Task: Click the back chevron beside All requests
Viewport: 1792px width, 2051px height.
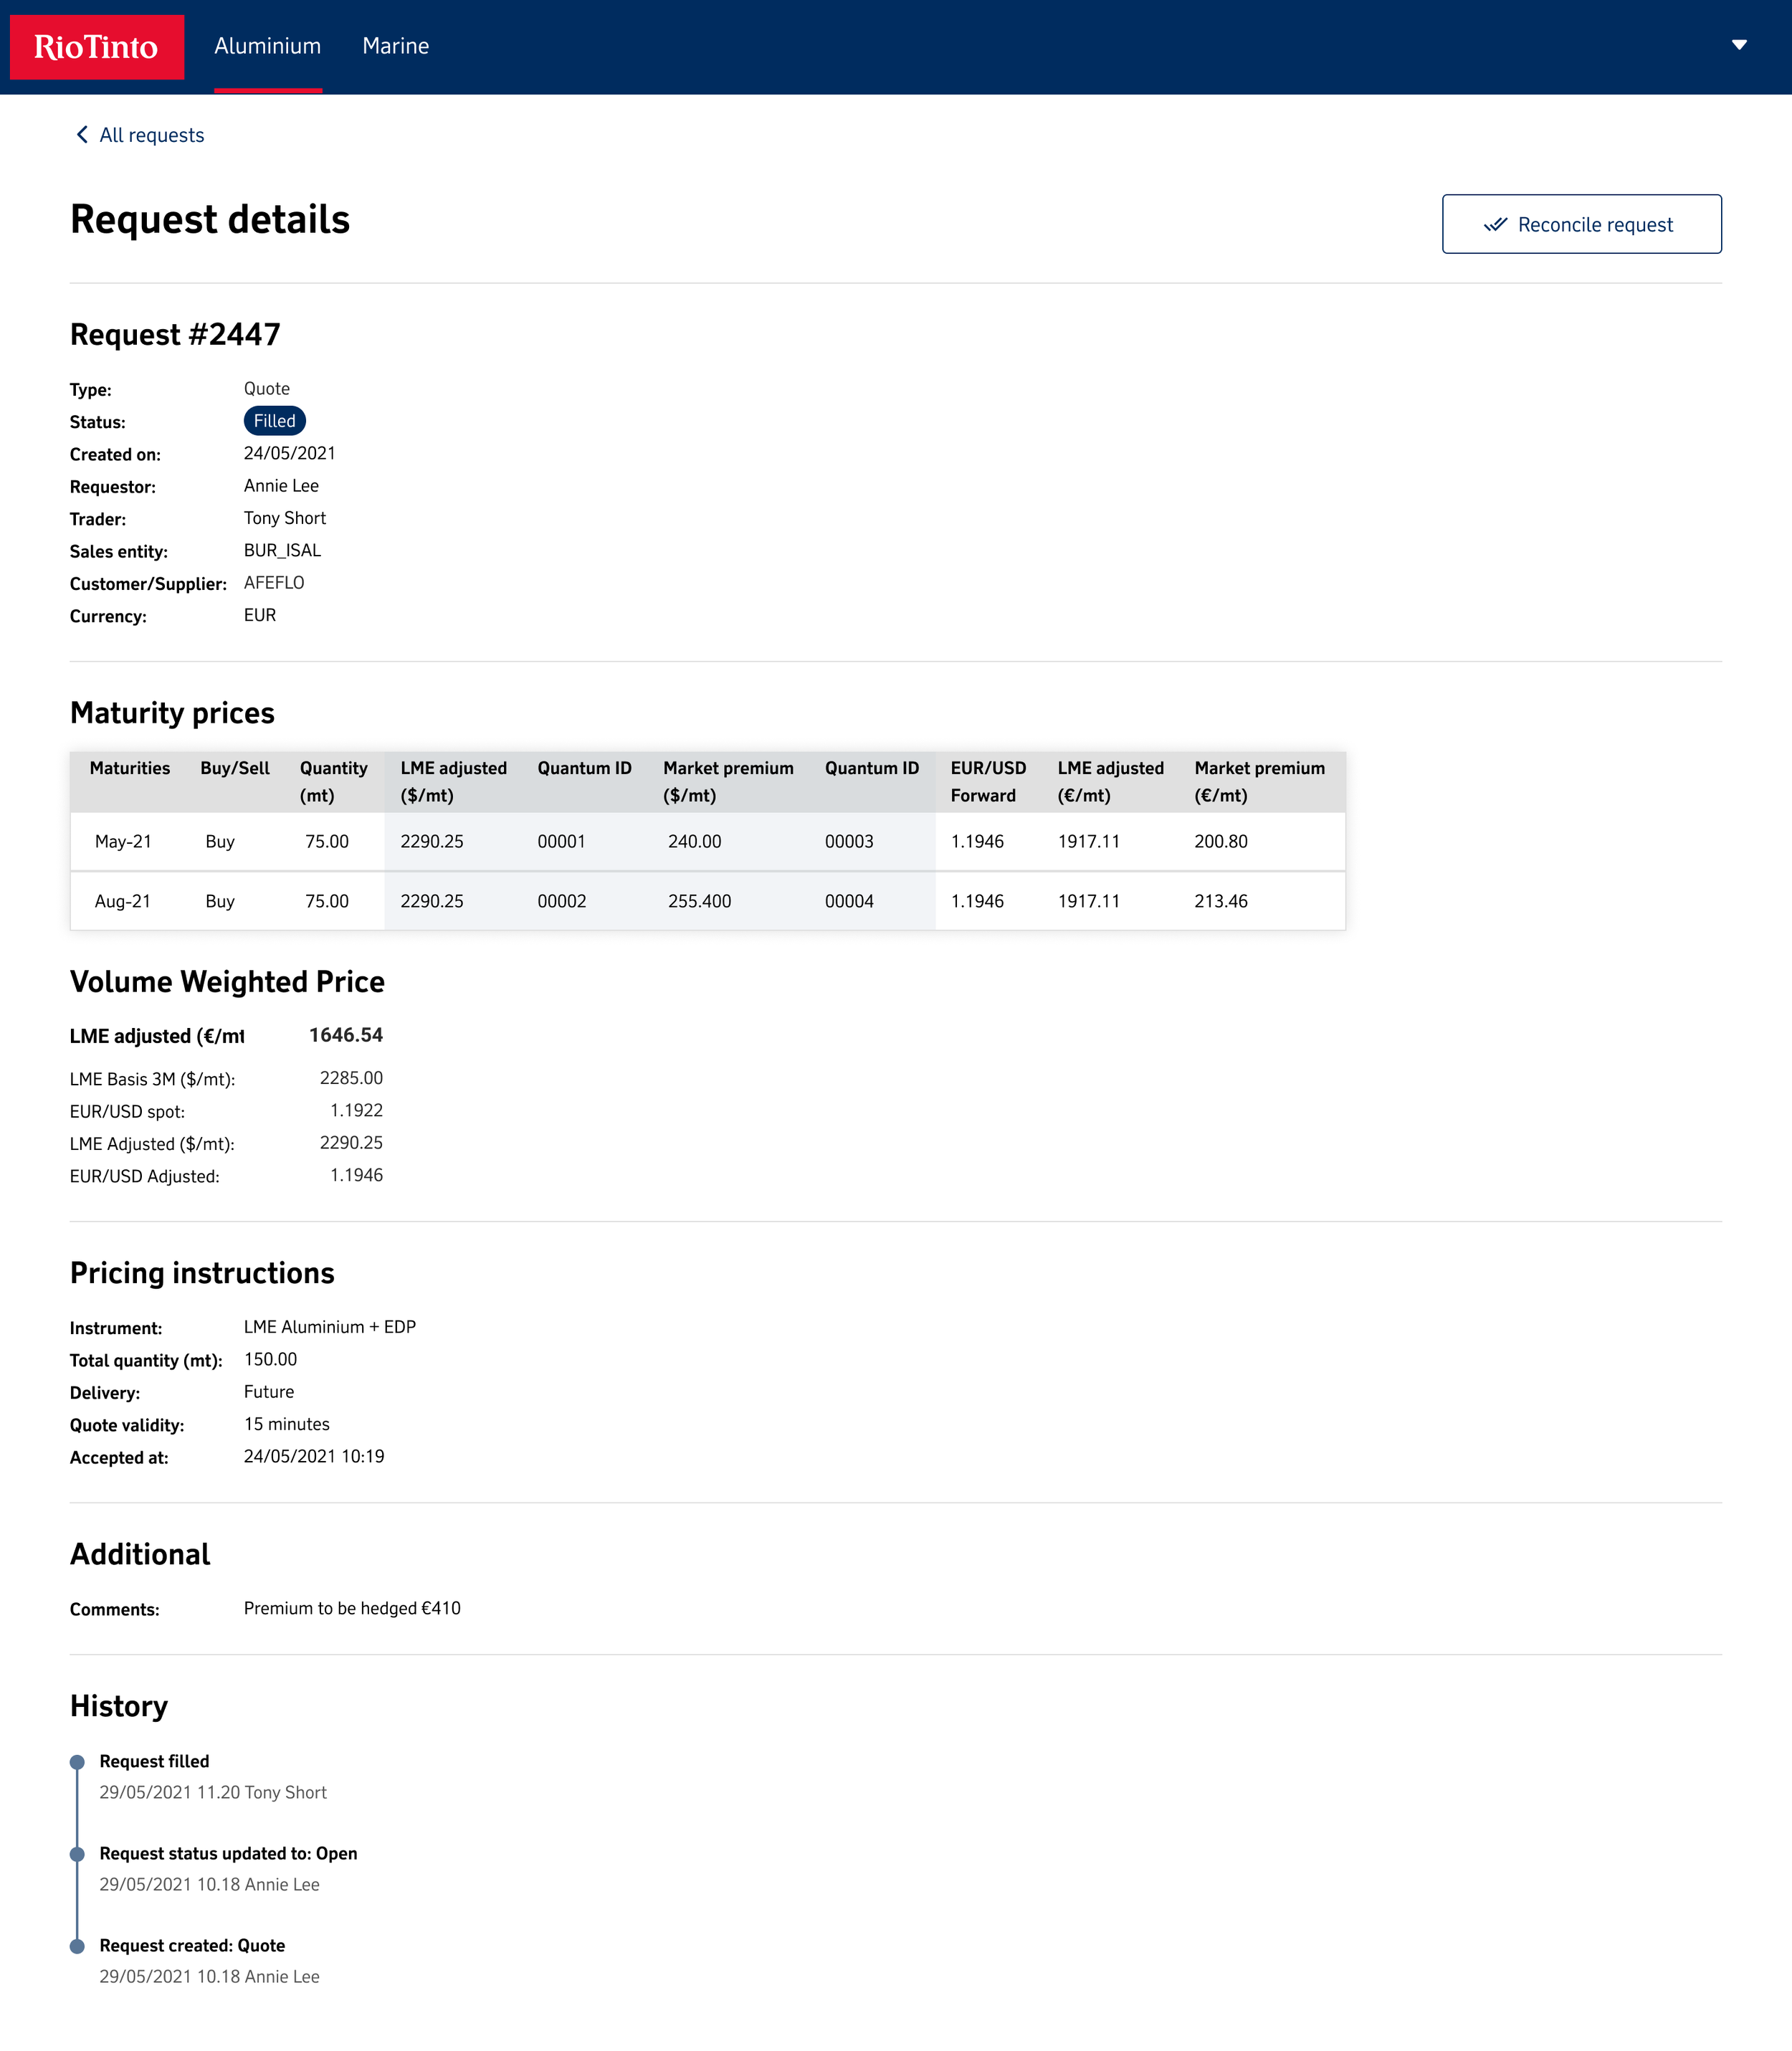Action: click(x=82, y=134)
